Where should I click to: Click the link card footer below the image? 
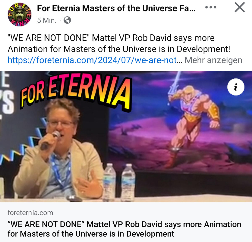126,222
